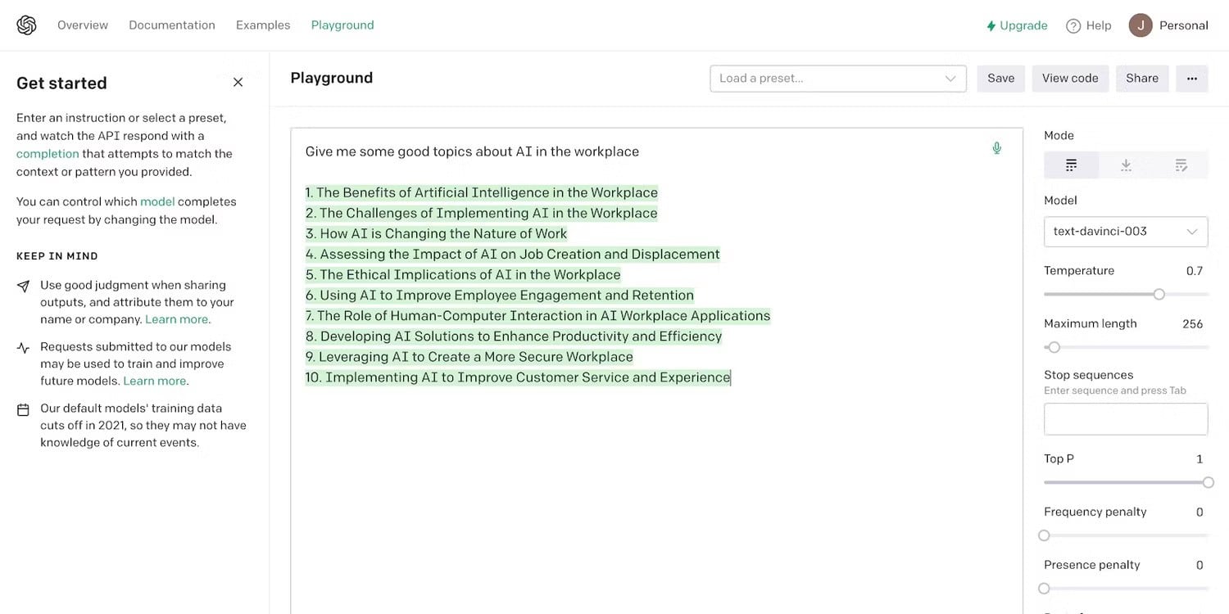Select the Complete mode icon
The image size is (1229, 614).
(1071, 165)
